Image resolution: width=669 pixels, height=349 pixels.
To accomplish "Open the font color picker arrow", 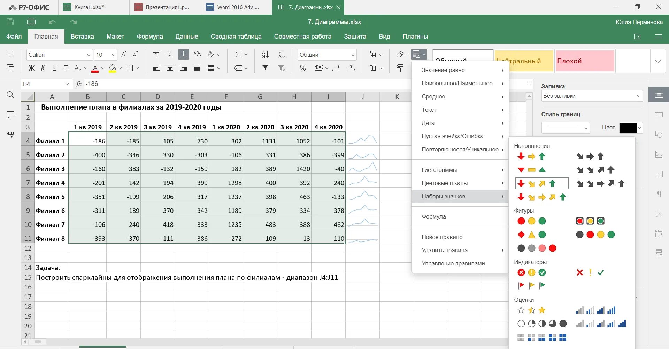I will tap(103, 68).
